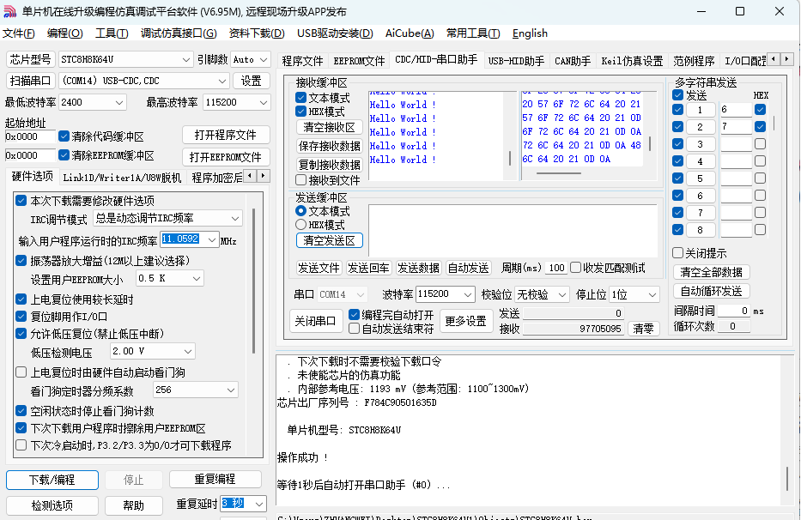The height and width of the screenshot is (520, 801).
Task: Click right arrow beside 程序加密 tab
Action: tap(264, 176)
